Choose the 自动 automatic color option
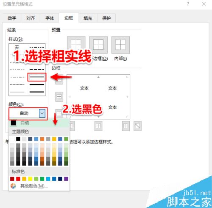Screen dimensions: 212x208 [x=39, y=123]
